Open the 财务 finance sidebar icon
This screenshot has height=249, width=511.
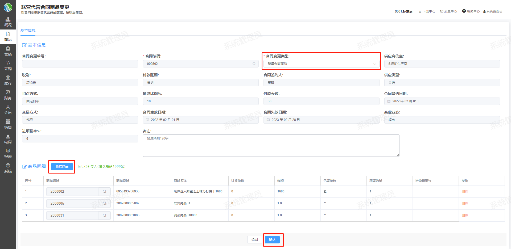(x=8, y=92)
